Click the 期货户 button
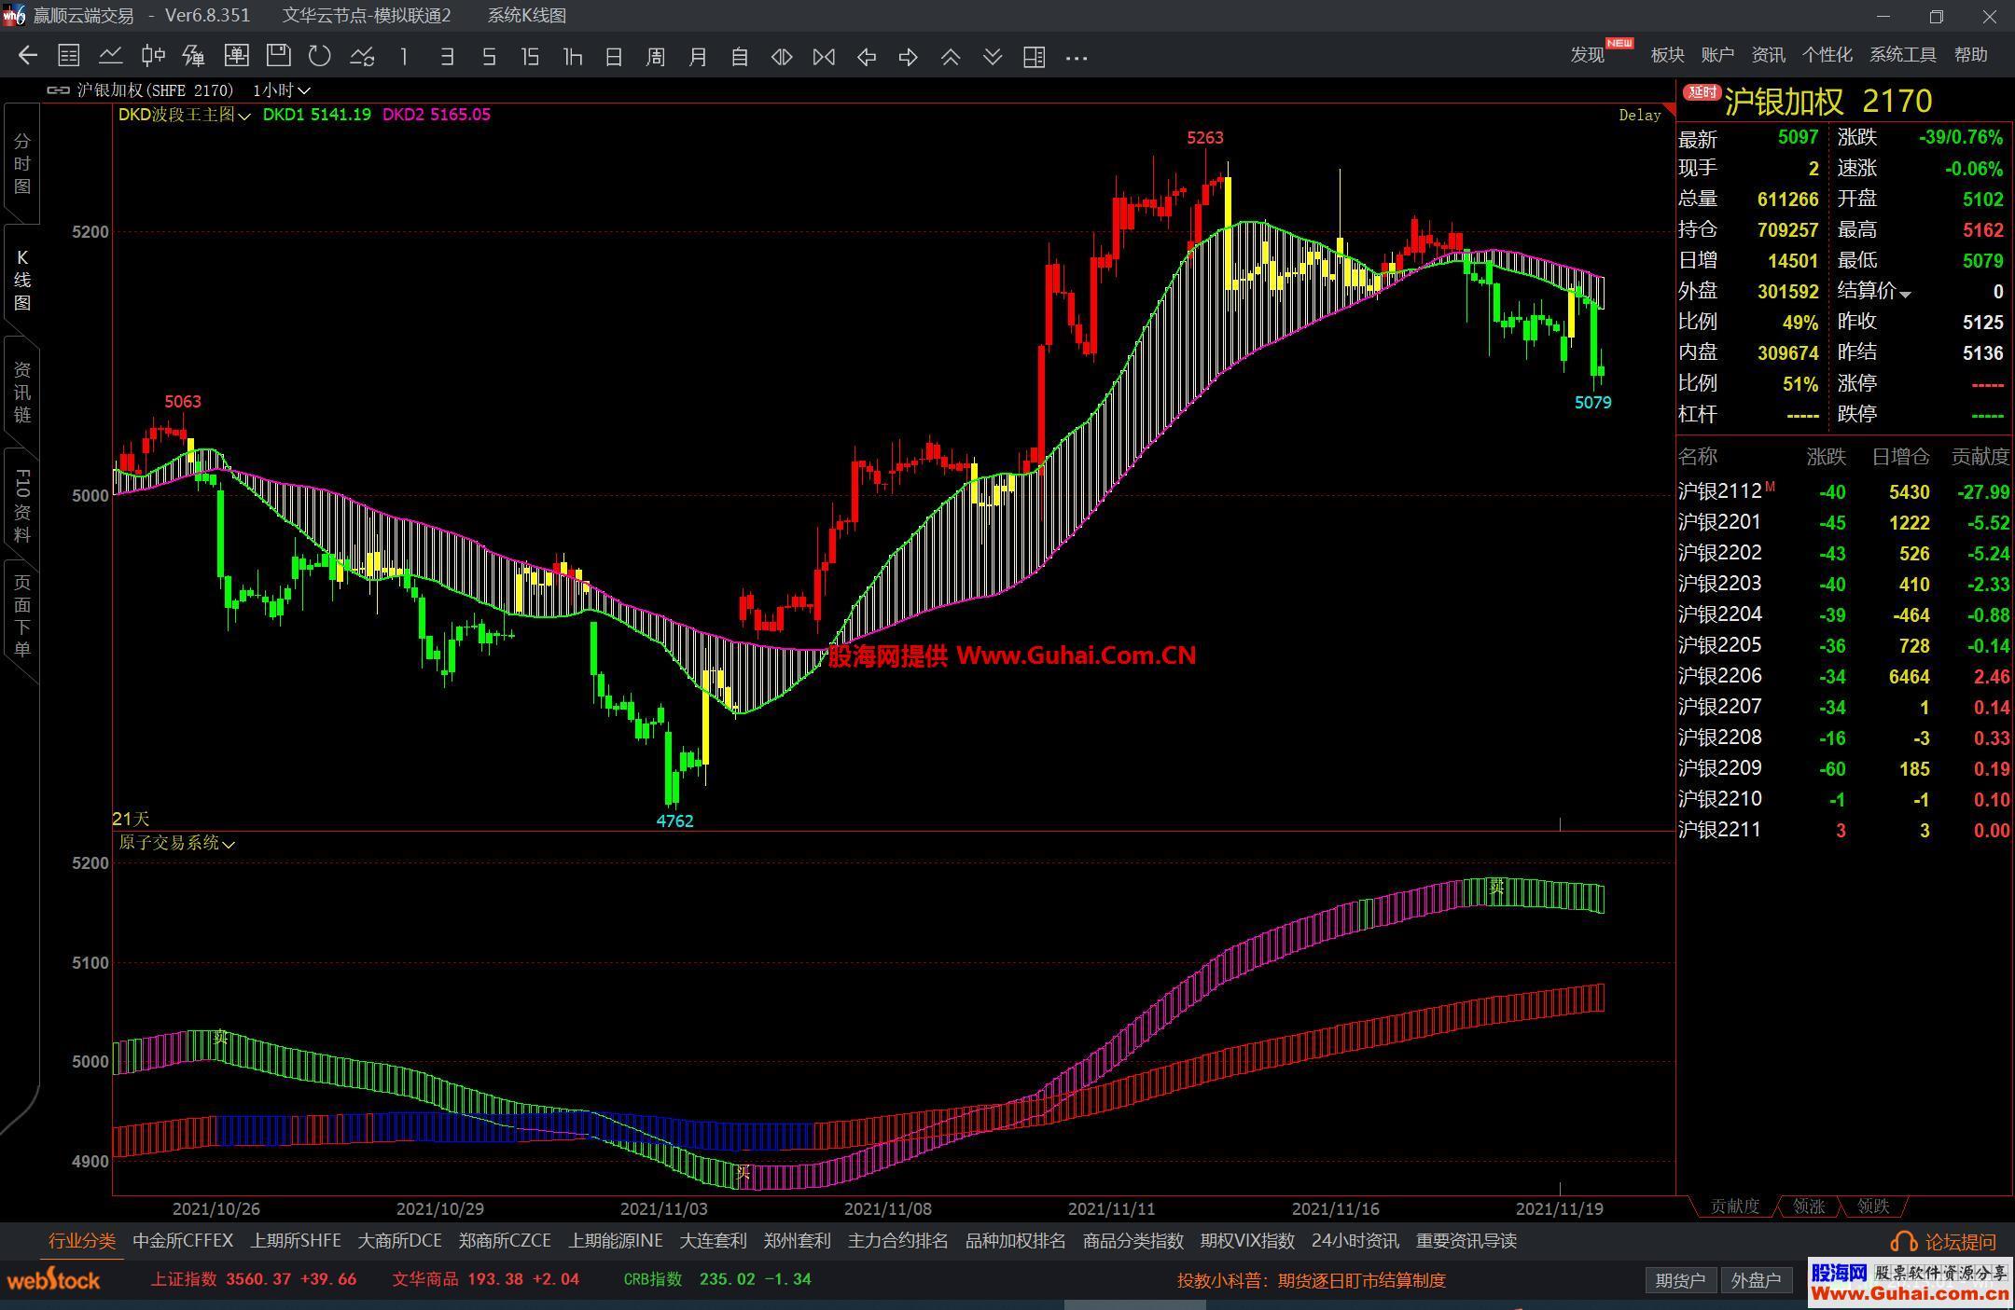The image size is (2015, 1310). coord(1679,1280)
